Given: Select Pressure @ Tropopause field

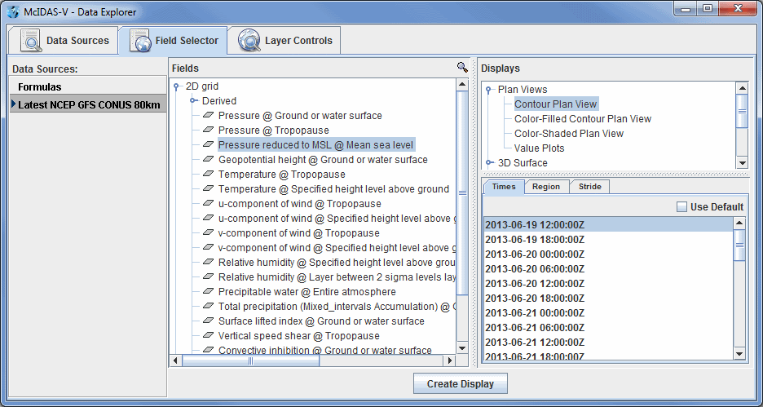Looking at the screenshot, I should point(273,131).
